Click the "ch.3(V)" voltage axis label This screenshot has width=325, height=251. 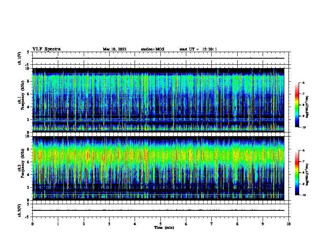[20, 210]
